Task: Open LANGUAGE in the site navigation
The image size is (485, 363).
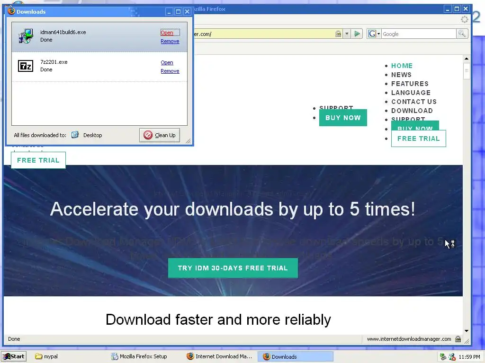Action: click(x=411, y=93)
